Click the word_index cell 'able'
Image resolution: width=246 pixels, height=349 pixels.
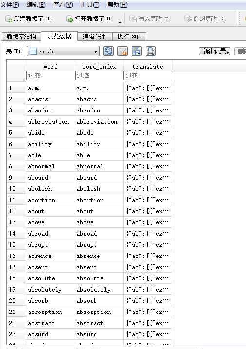[99, 155]
